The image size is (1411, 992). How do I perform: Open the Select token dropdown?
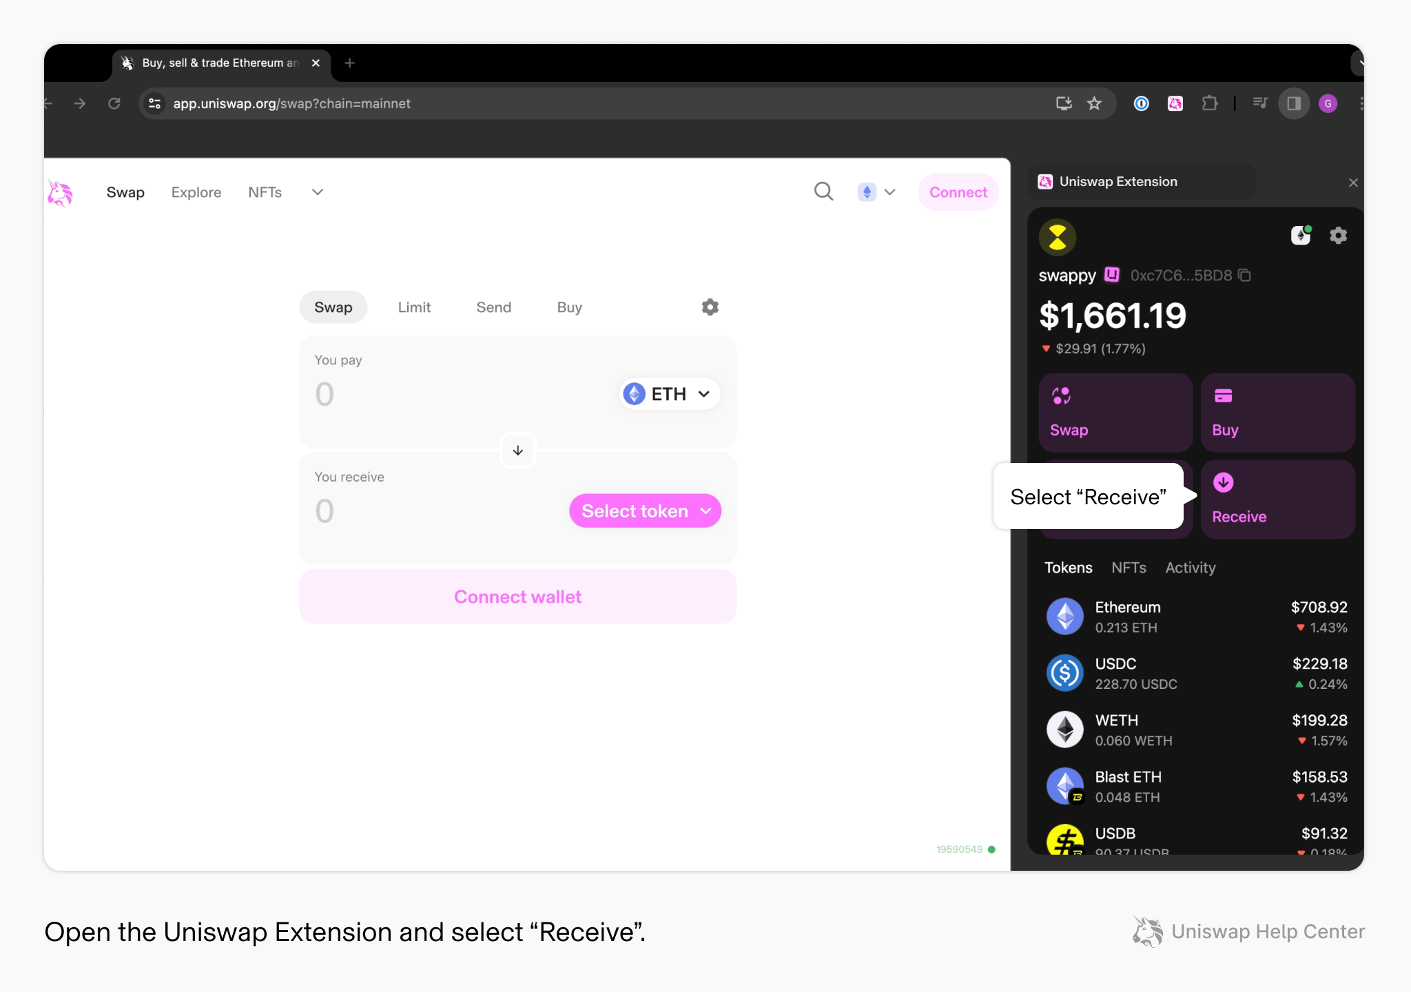pos(645,511)
